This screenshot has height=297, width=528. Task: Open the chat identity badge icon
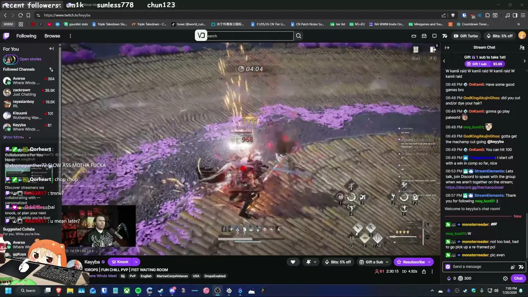click(x=448, y=266)
